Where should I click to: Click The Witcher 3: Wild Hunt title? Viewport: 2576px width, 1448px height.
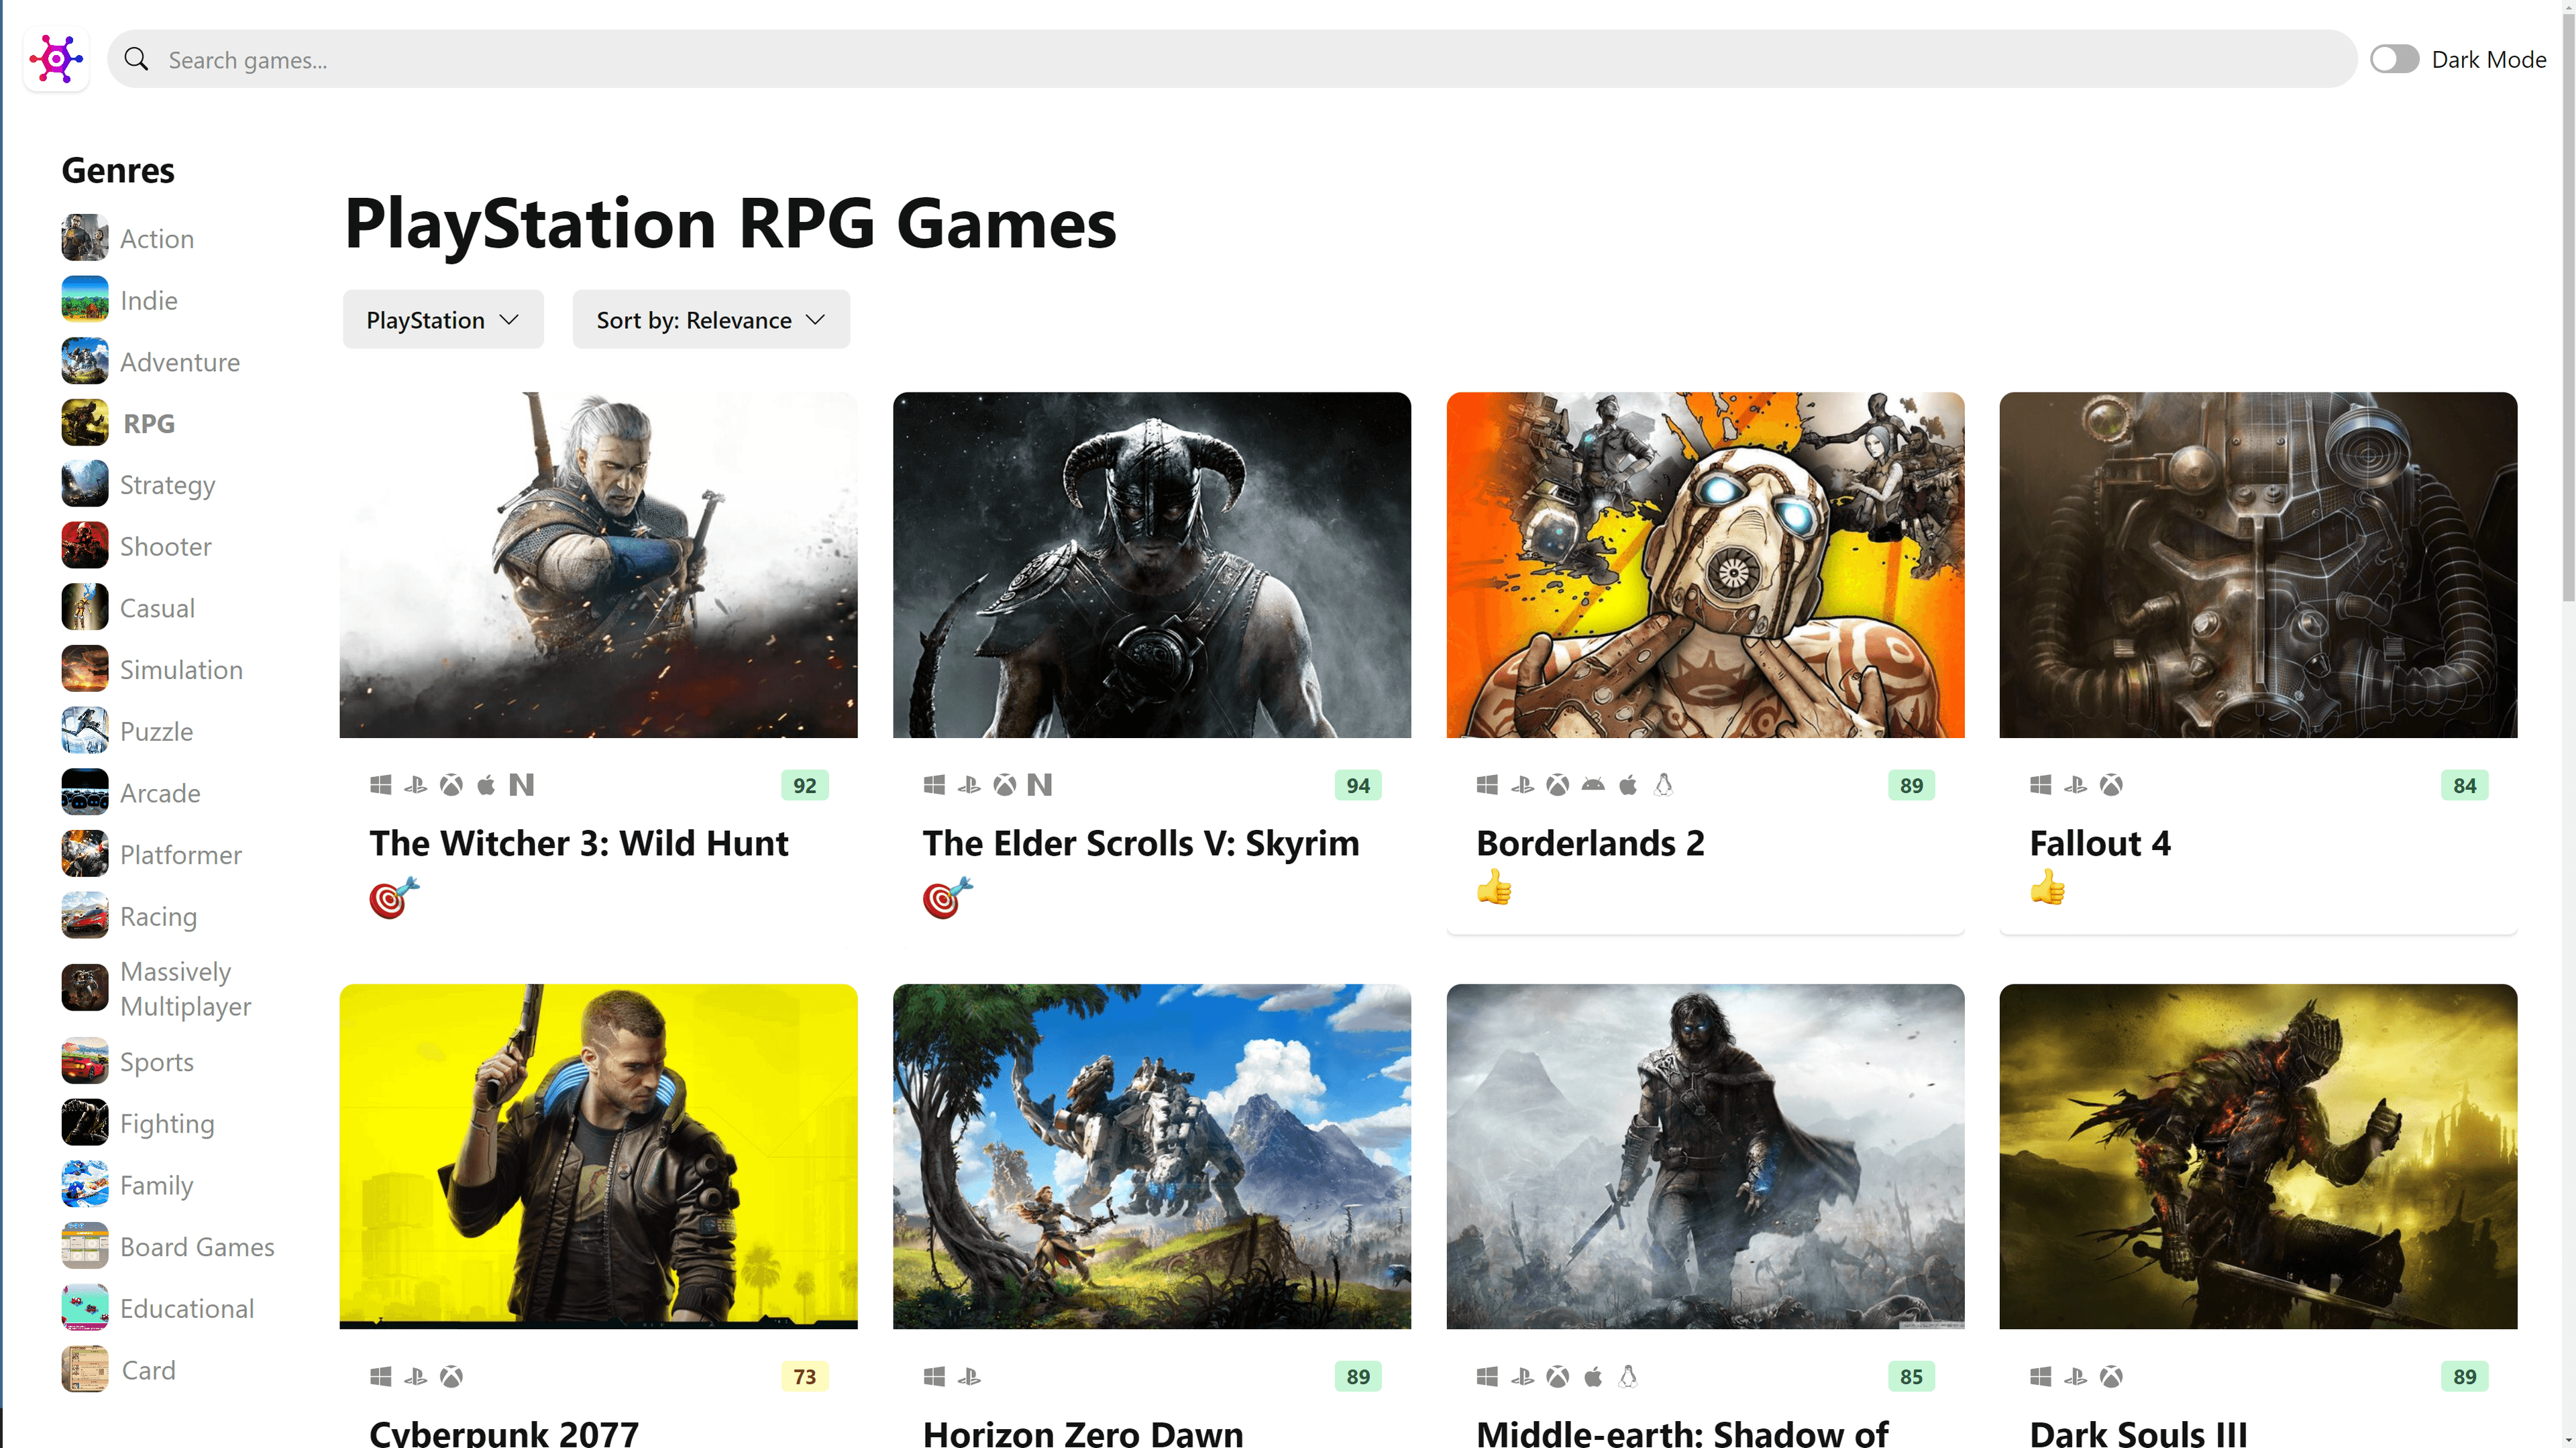click(579, 843)
